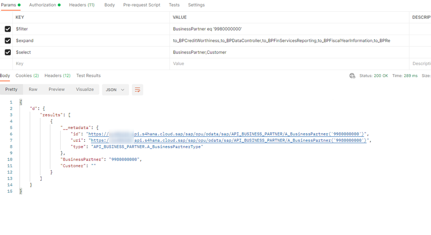Screen dimensions: 431x235
Task: Disable the $select parameter checkbox
Action: coord(8,52)
